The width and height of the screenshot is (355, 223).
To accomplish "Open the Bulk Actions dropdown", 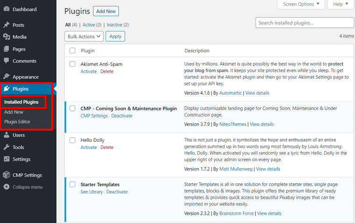I will (x=84, y=36).
